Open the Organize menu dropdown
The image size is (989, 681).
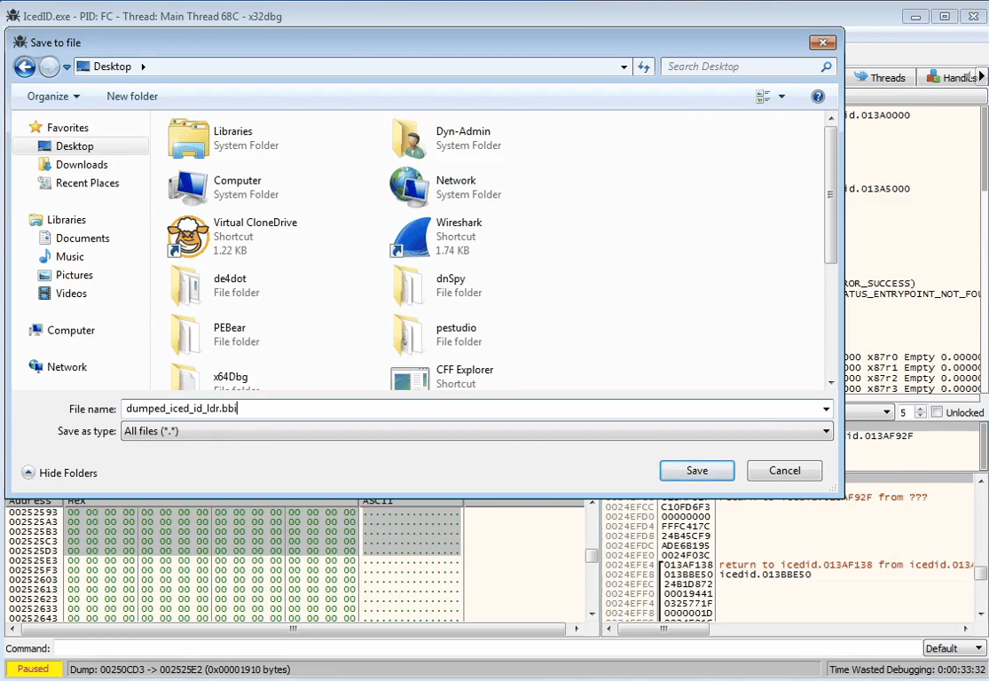(x=53, y=97)
